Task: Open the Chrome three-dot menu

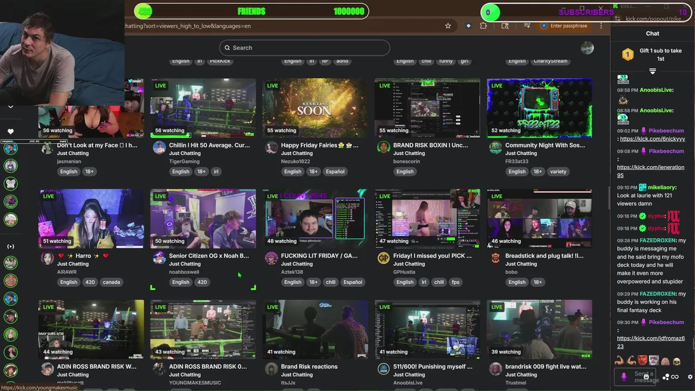Action: (601, 26)
